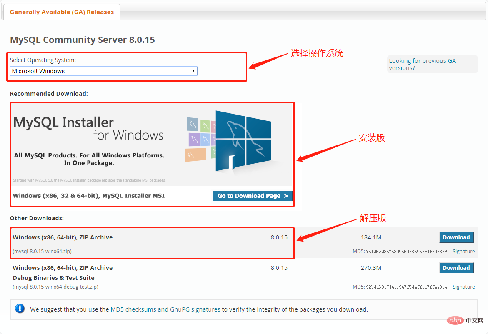Screen dimensions: 488x334
Task: Open the Generally Available (GA) Releases tab
Action: [x=62, y=12]
